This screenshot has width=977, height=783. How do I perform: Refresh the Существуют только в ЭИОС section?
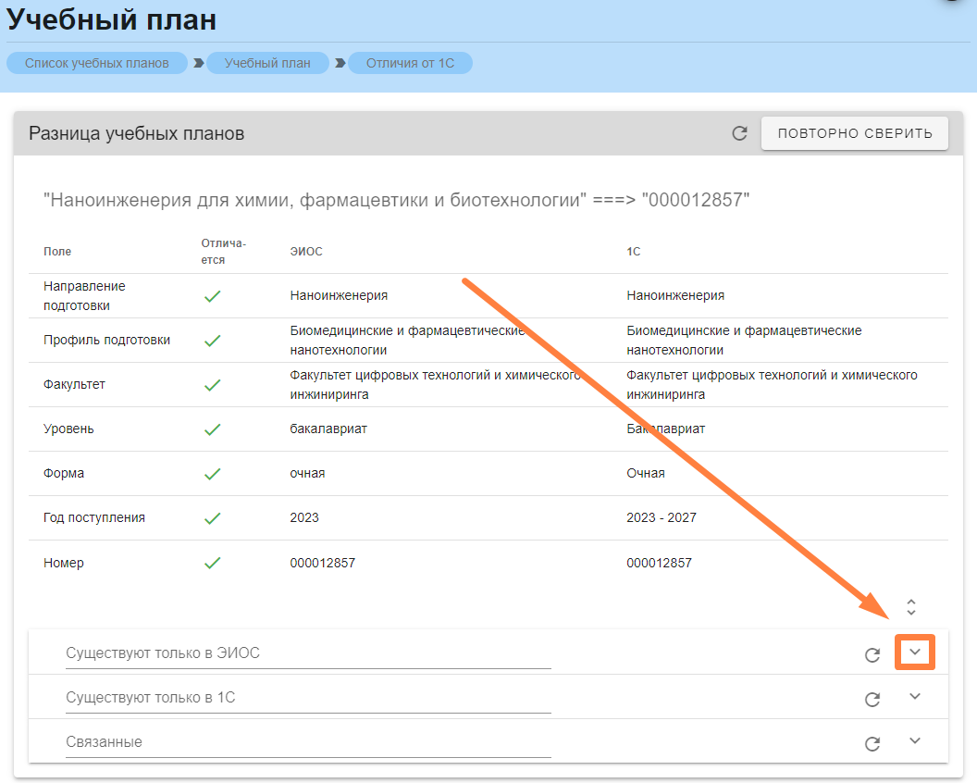click(x=872, y=655)
